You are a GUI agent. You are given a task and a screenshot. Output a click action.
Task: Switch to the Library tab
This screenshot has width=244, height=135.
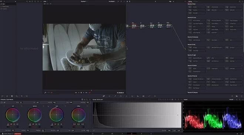tap(190, 1)
